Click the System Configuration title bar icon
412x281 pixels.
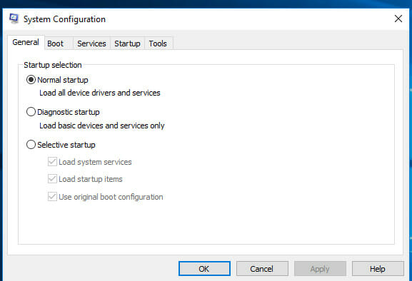[x=14, y=19]
